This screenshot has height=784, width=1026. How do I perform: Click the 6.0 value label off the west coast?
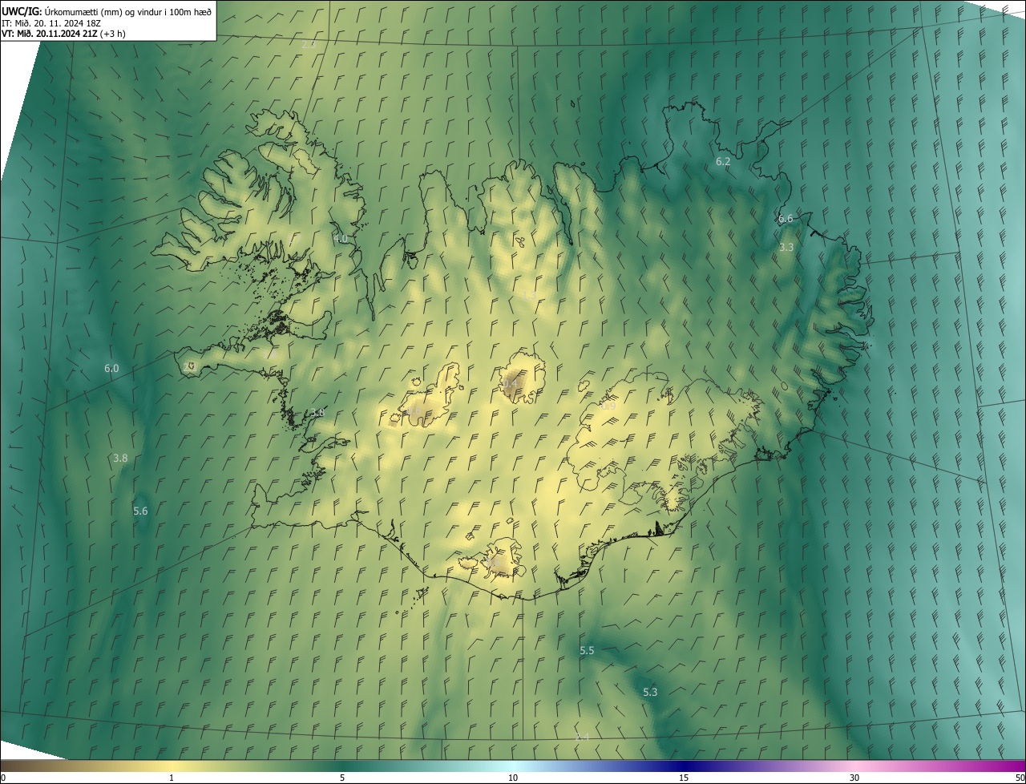[111, 368]
